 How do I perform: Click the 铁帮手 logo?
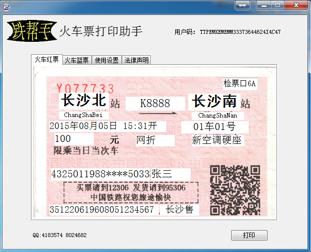point(32,31)
